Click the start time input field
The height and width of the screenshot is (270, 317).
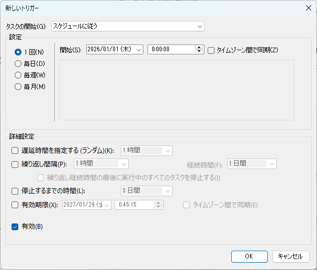[171, 50]
